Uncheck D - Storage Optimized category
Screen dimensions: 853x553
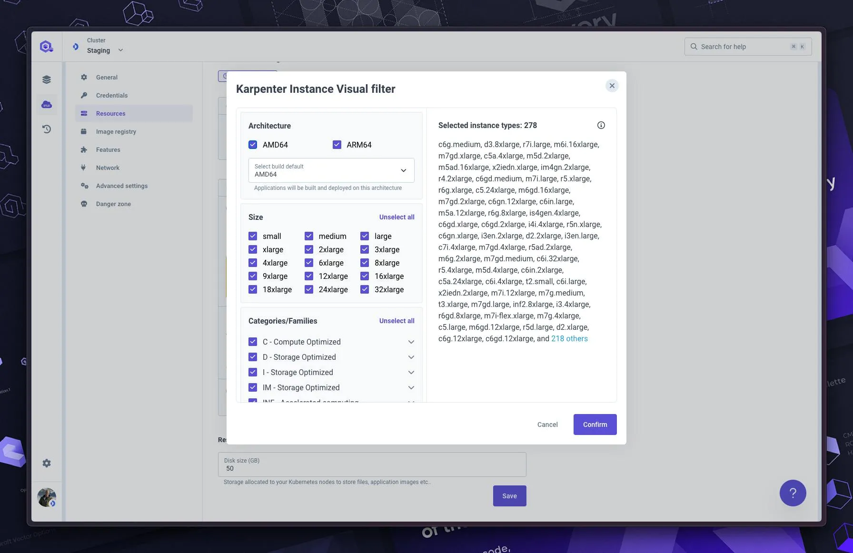pos(253,357)
